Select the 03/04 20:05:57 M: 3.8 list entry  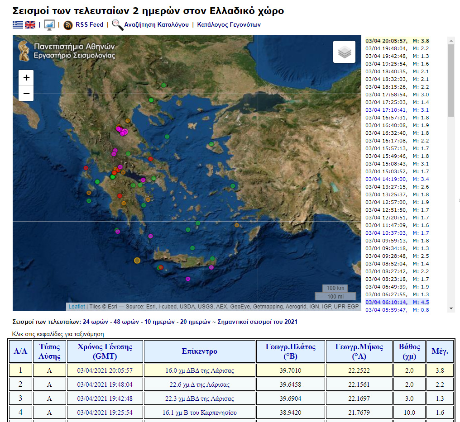point(397,41)
